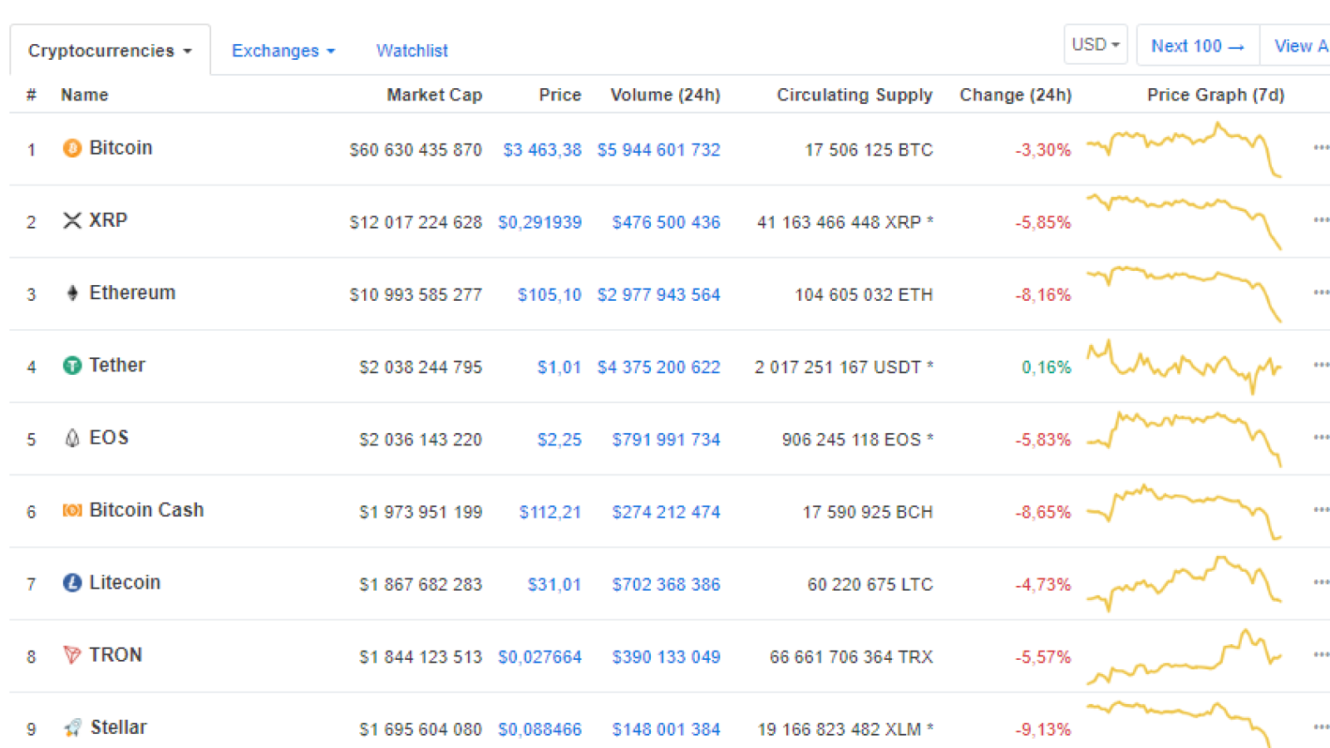The width and height of the screenshot is (1330, 748).
Task: Click the EOS logo icon
Action: coord(72,437)
